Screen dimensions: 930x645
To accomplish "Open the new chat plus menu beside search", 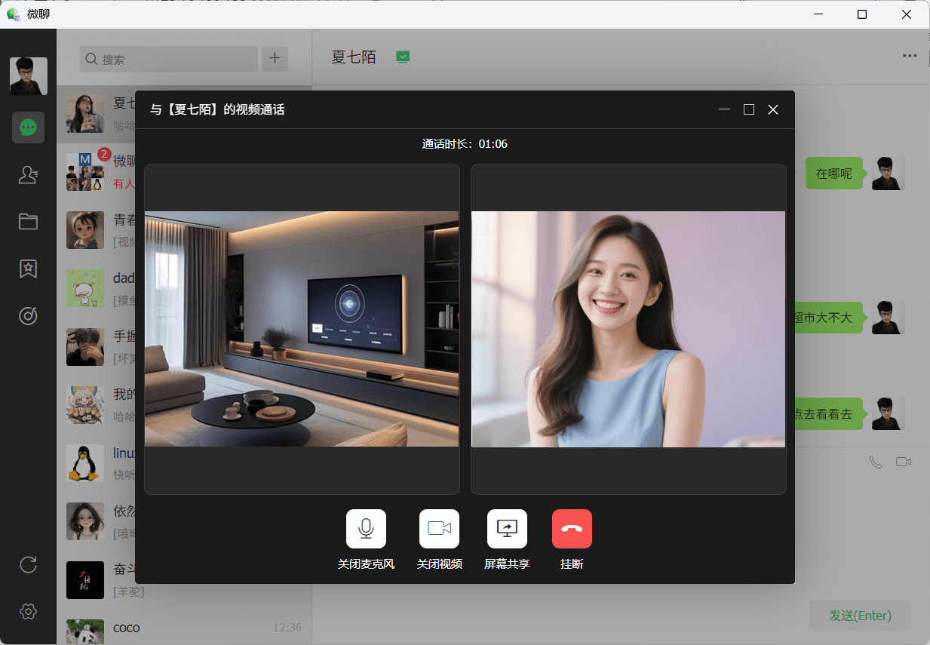I will [x=275, y=59].
